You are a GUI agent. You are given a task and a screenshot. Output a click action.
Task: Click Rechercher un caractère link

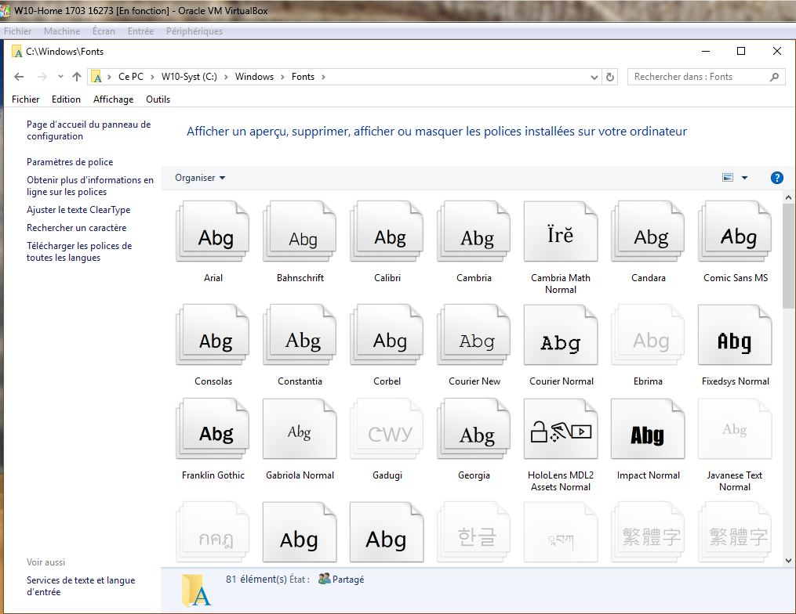77,228
